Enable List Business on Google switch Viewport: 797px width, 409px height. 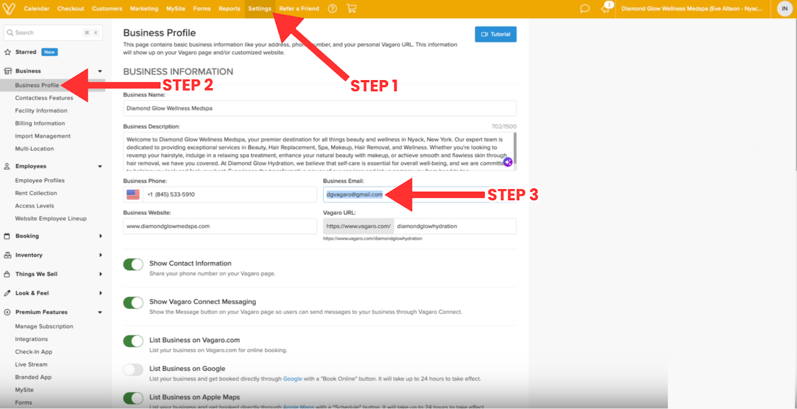click(133, 369)
